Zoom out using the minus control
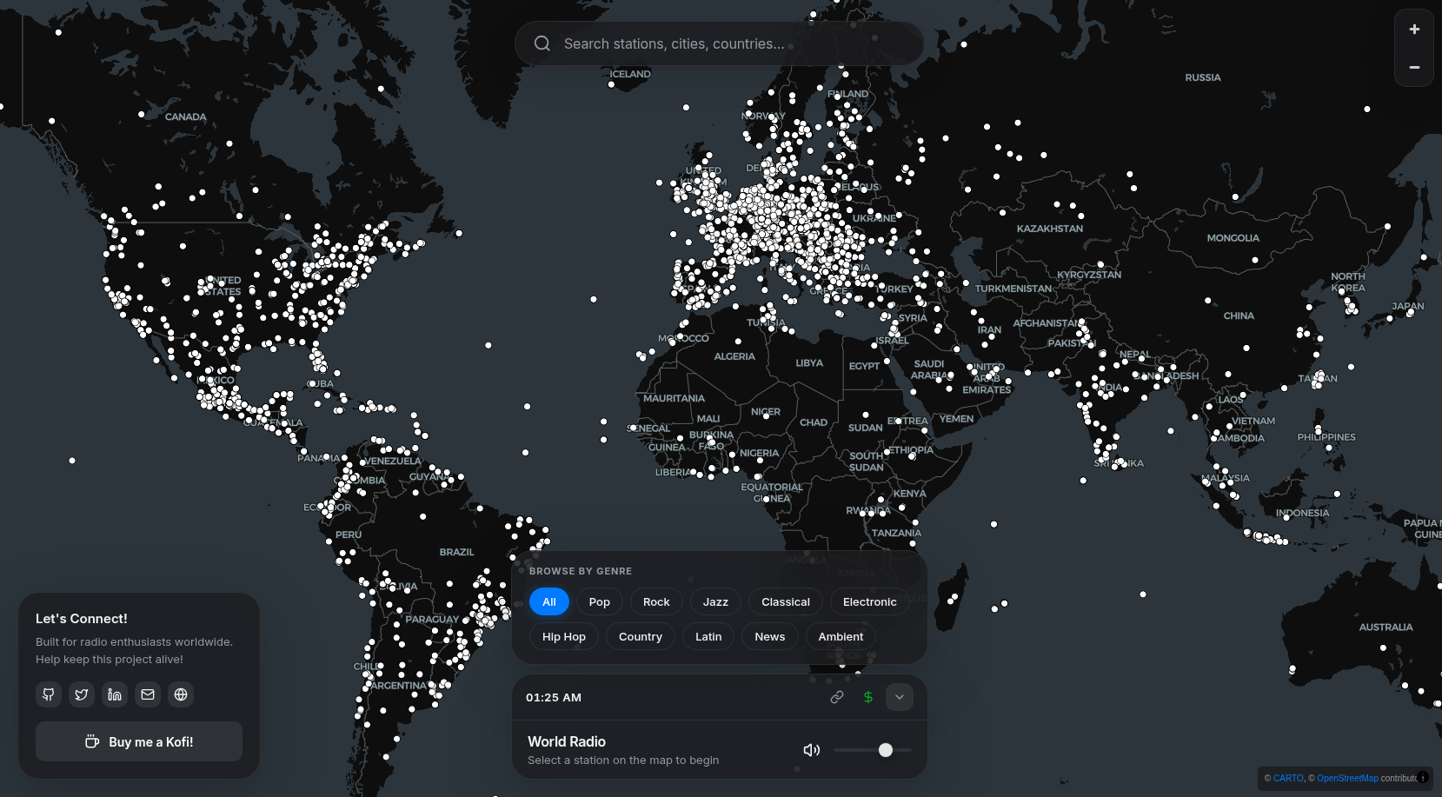 pyautogui.click(x=1413, y=68)
